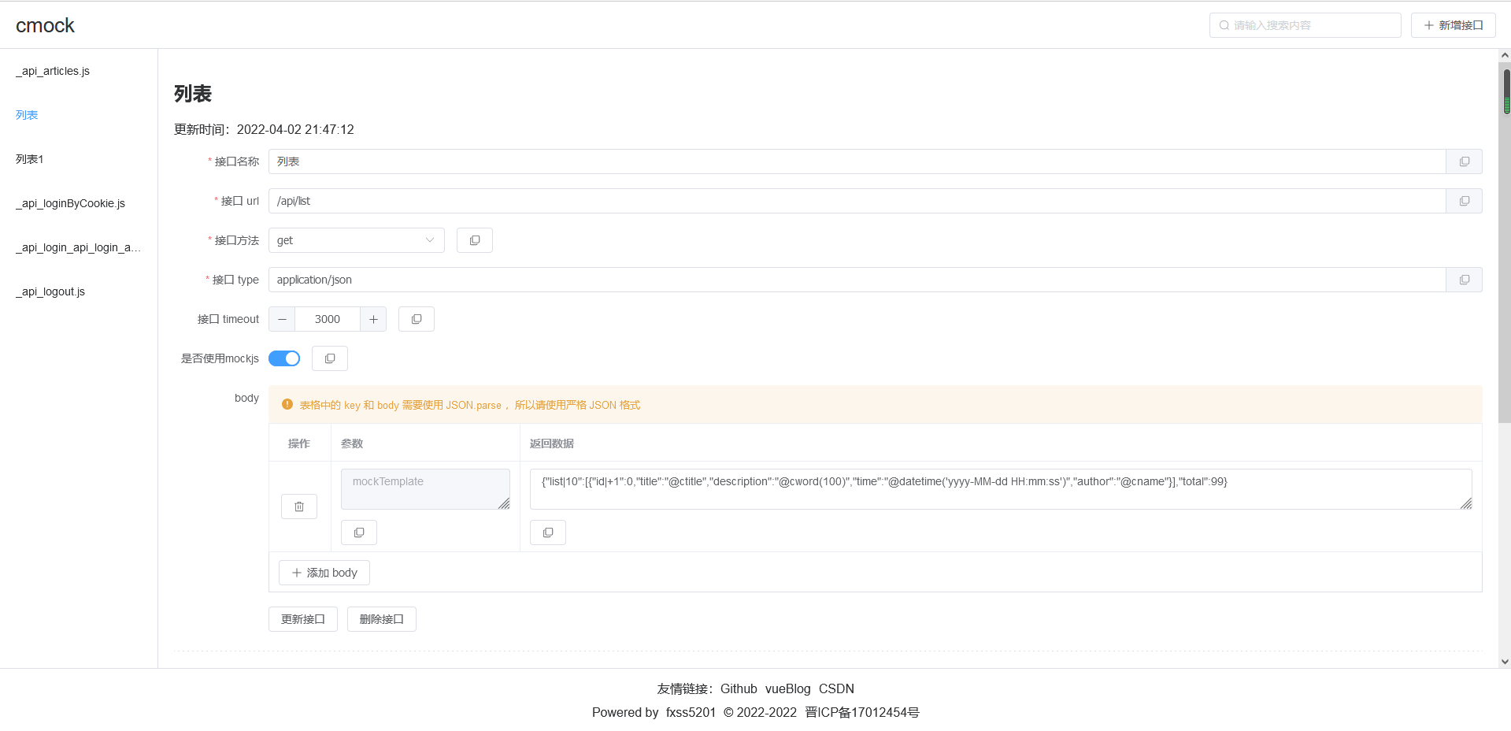Click the 返回数据 column header
1511x731 pixels.
point(551,443)
